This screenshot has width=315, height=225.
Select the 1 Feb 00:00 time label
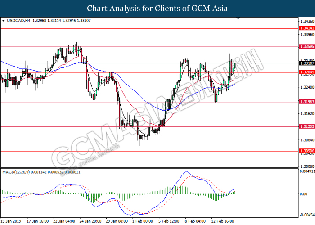(143, 221)
